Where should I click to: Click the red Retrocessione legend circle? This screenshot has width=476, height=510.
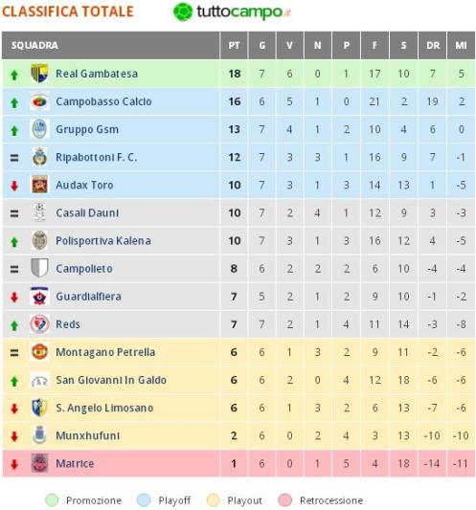point(284,500)
